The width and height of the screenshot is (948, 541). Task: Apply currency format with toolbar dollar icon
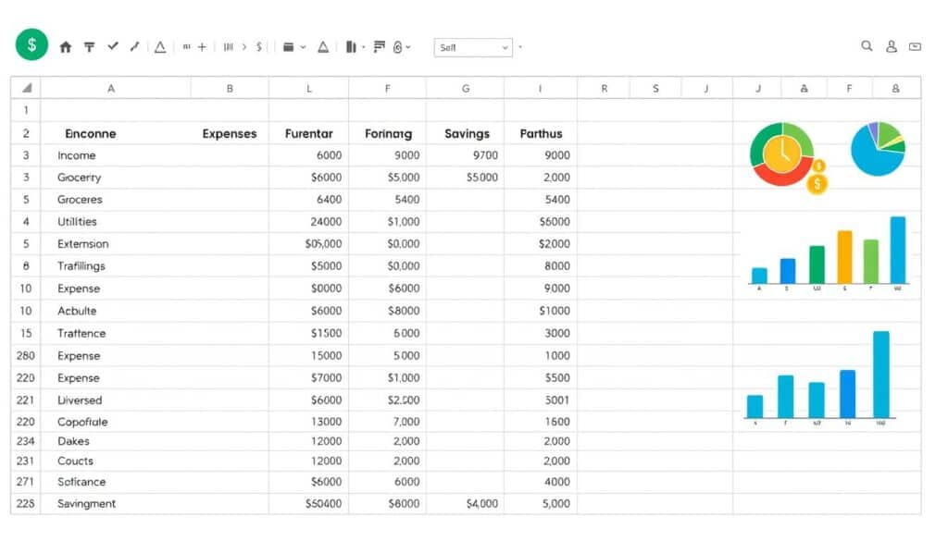coord(259,46)
